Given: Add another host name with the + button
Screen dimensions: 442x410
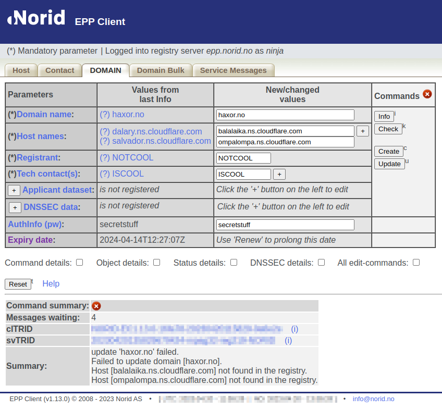Looking at the screenshot, I should click(362, 131).
